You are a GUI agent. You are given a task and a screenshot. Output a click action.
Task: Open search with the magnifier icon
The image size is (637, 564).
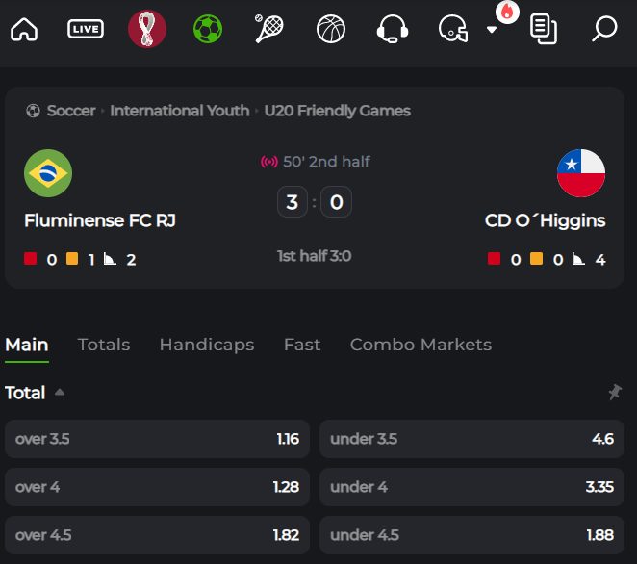click(604, 29)
